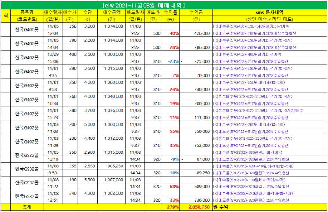Click quantity cell 2,600
Viewport: 328px width, 212px height.
87,40
